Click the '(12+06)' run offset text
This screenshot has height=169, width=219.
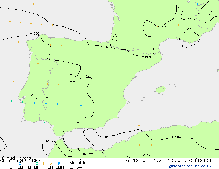[204, 161]
